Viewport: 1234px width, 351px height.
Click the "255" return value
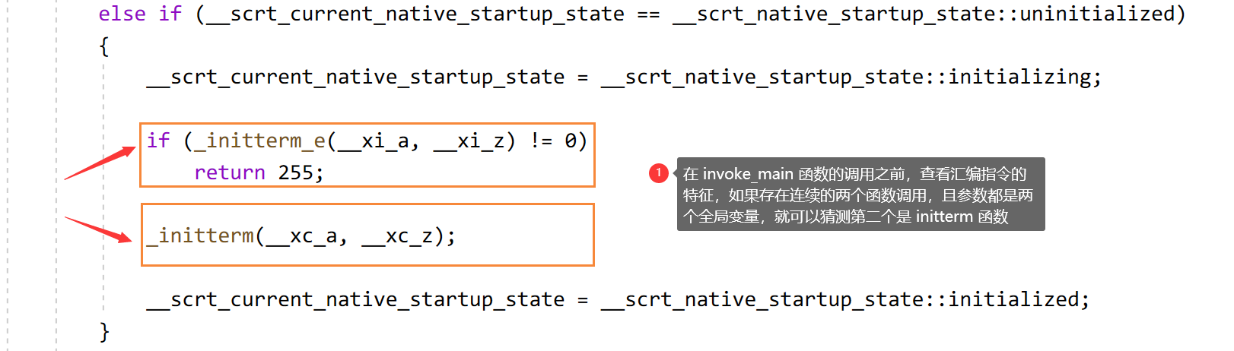(x=296, y=172)
